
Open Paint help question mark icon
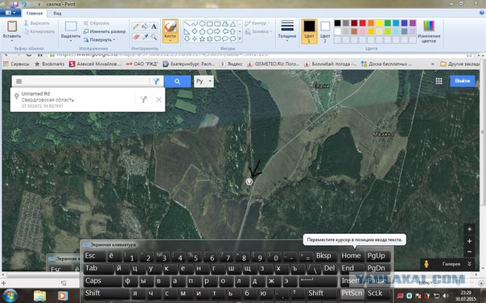(482, 13)
